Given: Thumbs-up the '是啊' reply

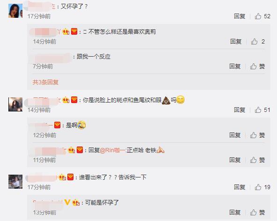Looking at the screenshot, I should tap(257, 135).
